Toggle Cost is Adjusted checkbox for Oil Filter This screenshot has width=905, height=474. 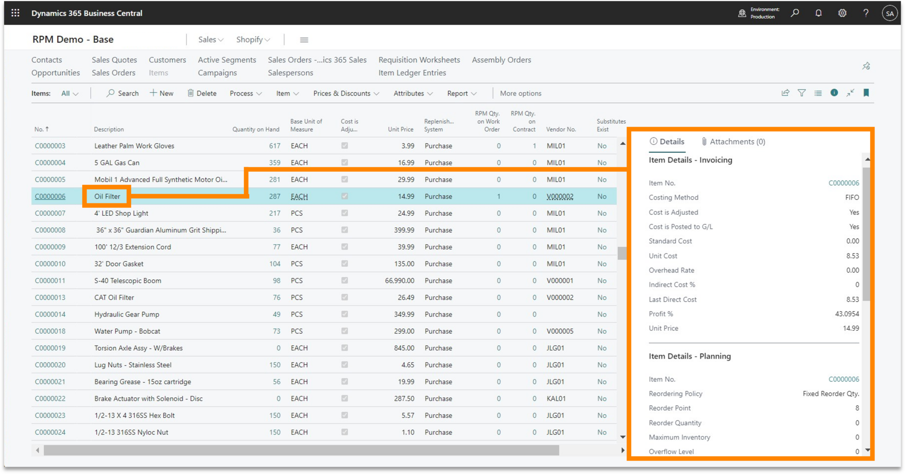[x=345, y=196]
